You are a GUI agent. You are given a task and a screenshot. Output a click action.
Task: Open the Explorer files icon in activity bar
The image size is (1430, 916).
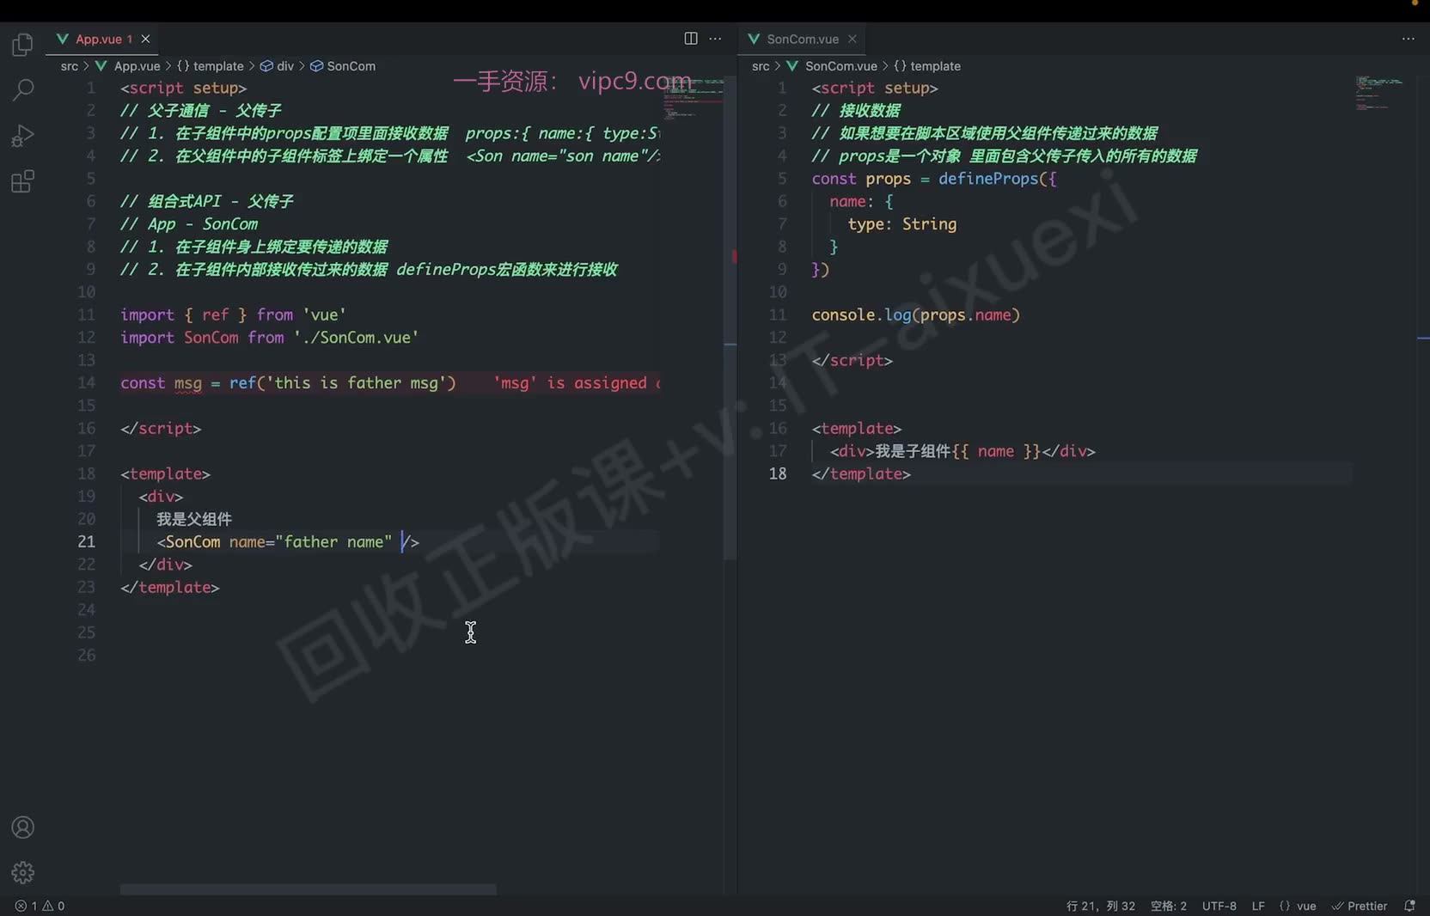pyautogui.click(x=23, y=44)
